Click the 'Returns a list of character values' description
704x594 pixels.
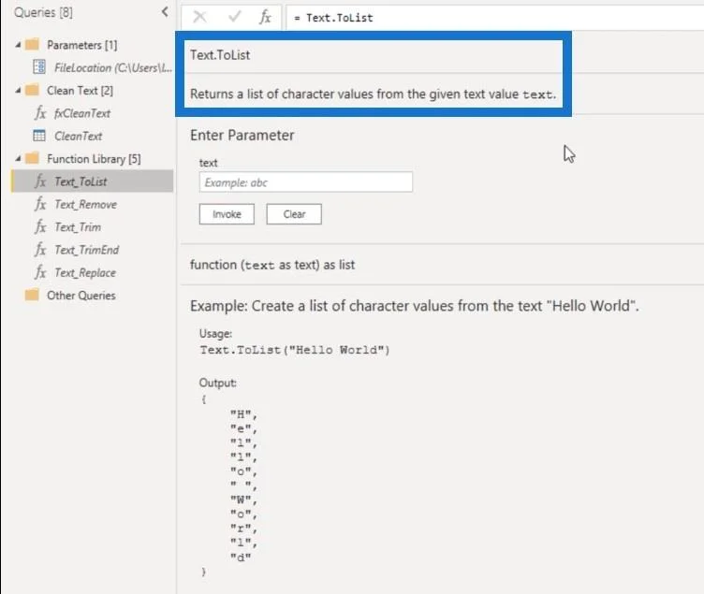pyautogui.click(x=374, y=94)
